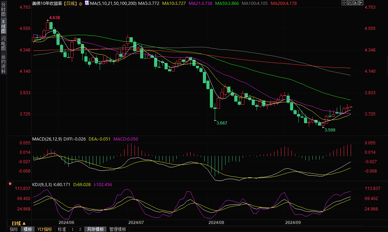Click the 标准 template option
This screenshot has width=388, height=232.
click(62, 229)
